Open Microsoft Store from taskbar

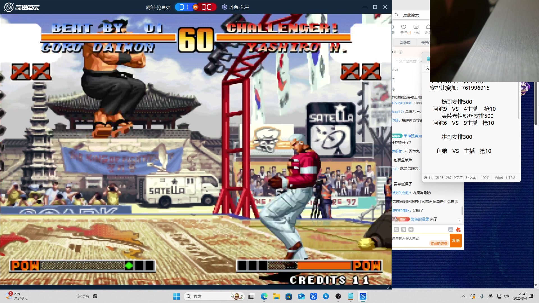289,296
